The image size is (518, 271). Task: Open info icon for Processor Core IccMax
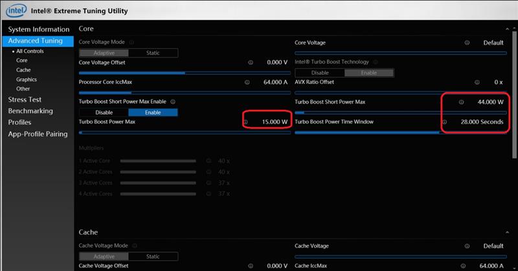(x=247, y=82)
